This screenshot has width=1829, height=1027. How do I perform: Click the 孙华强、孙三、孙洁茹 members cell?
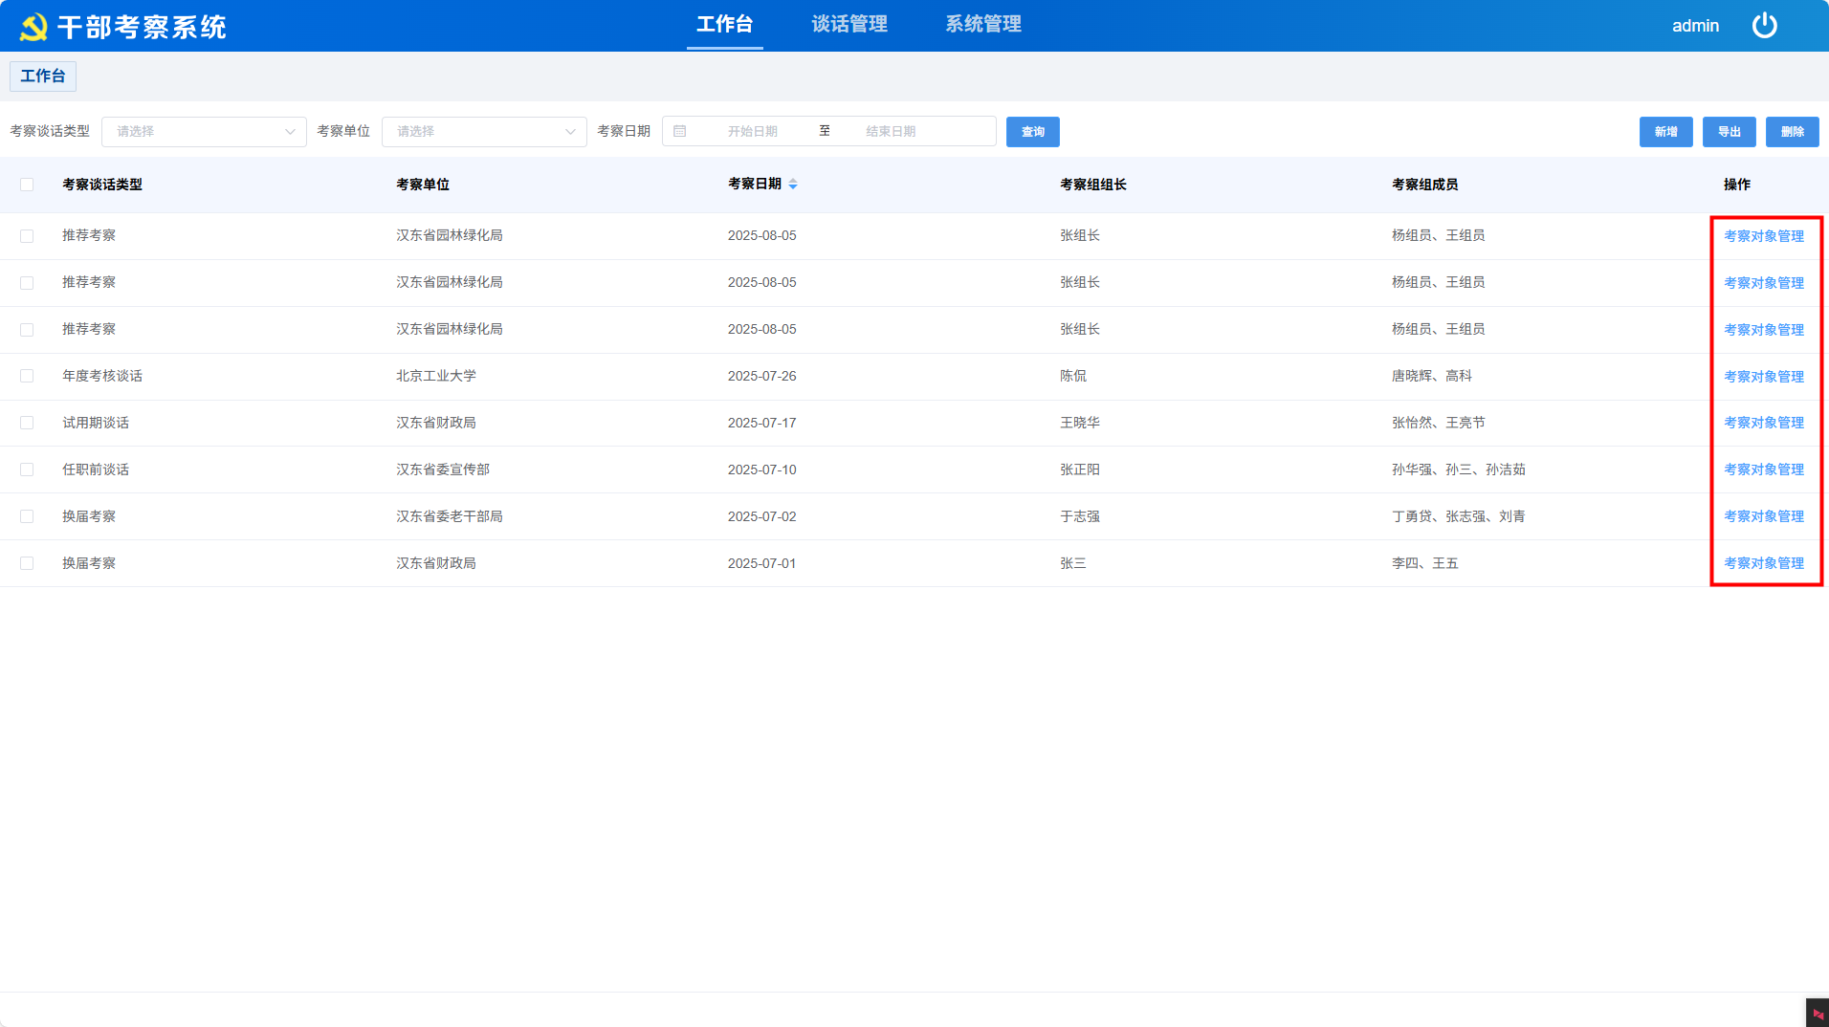1459,470
